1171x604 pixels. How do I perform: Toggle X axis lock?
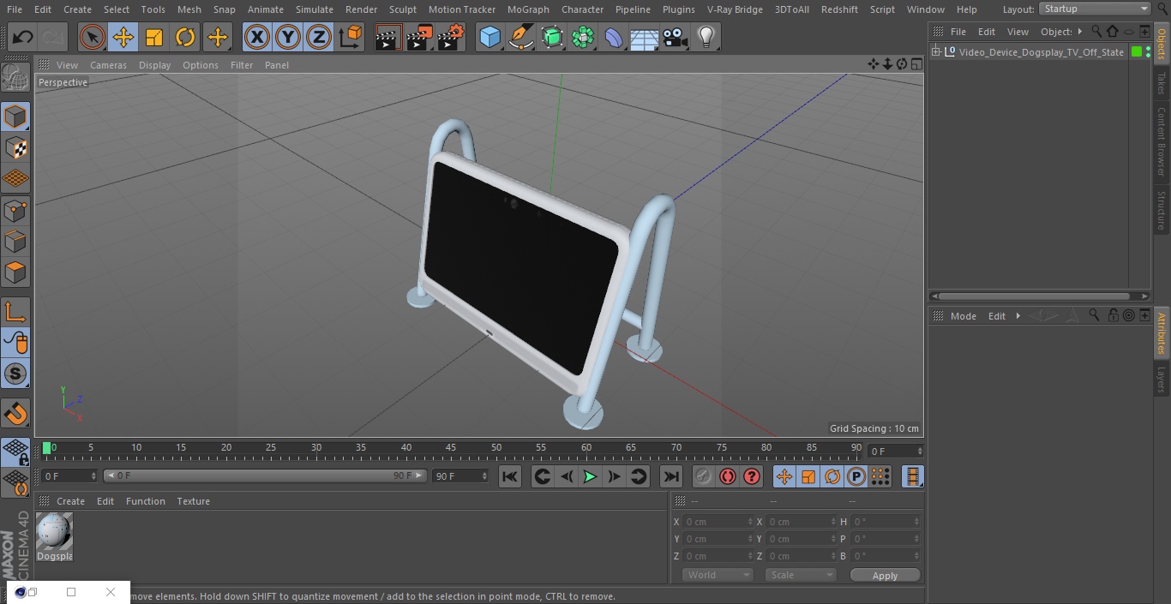(x=256, y=38)
